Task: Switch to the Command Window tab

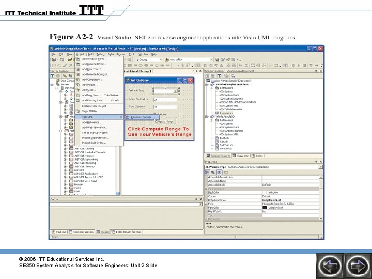Action: point(81,232)
